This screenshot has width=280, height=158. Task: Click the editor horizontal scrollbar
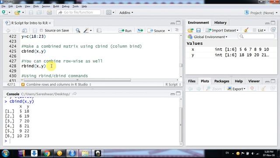(77, 80)
